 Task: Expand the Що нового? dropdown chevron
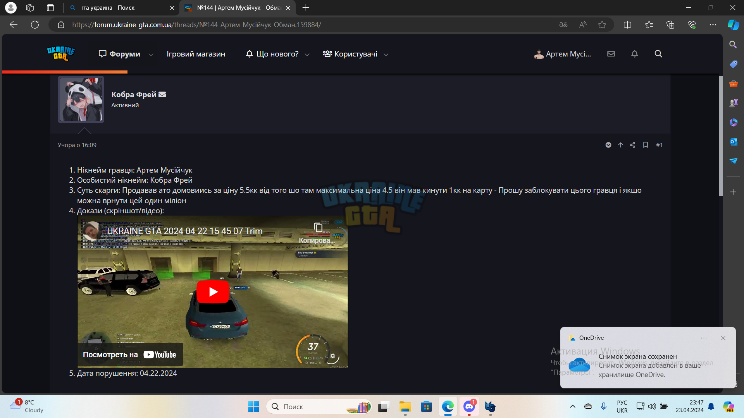(307, 55)
